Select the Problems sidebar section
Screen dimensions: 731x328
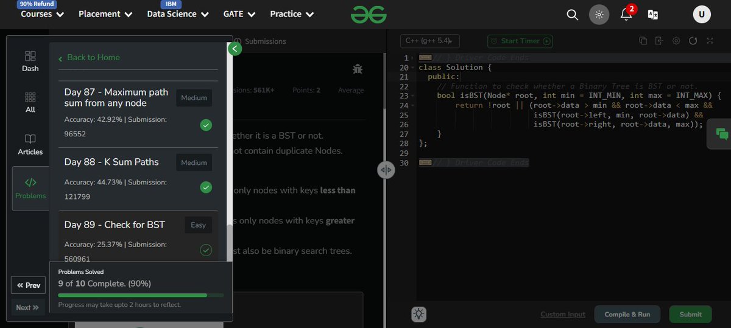tap(30, 189)
